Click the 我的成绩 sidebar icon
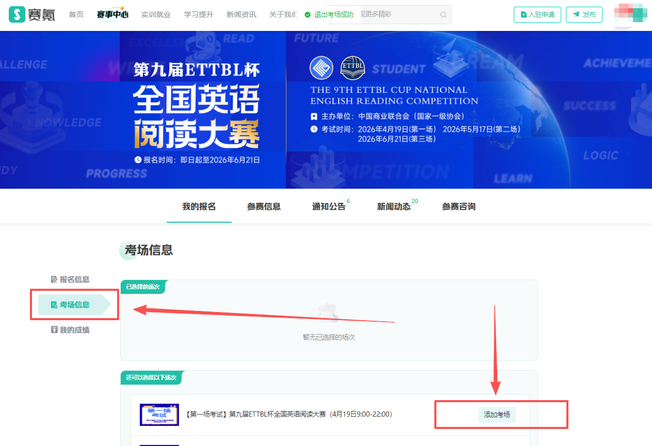652x446 pixels. (x=54, y=330)
